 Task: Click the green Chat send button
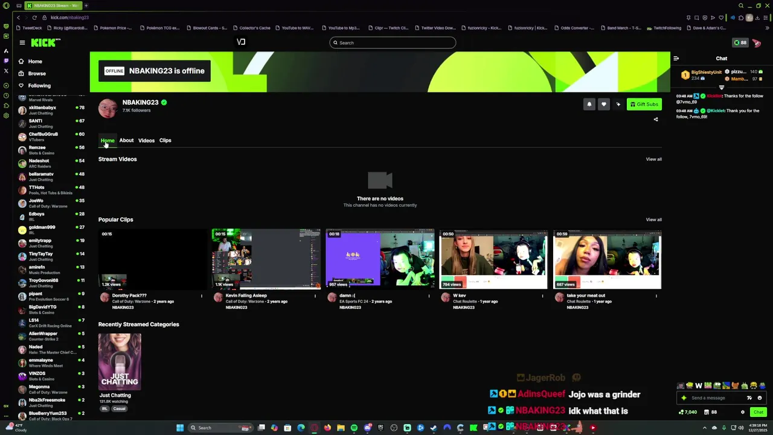tap(759, 412)
